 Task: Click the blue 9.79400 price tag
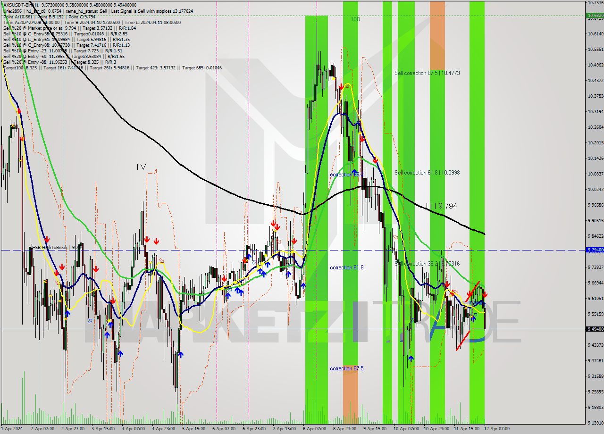pyautogui.click(x=595, y=250)
